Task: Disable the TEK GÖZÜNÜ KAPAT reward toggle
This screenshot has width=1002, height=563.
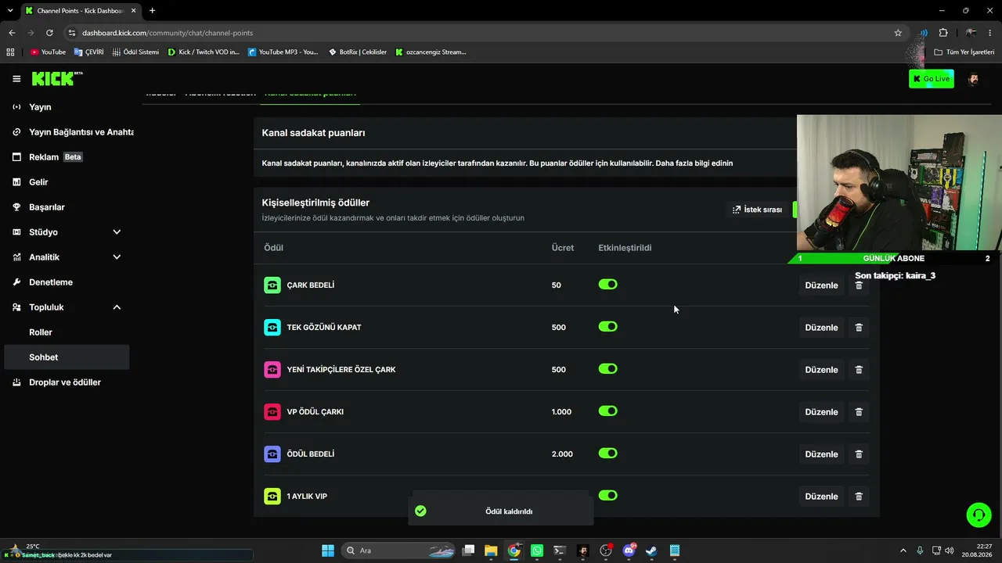Action: coord(608,327)
